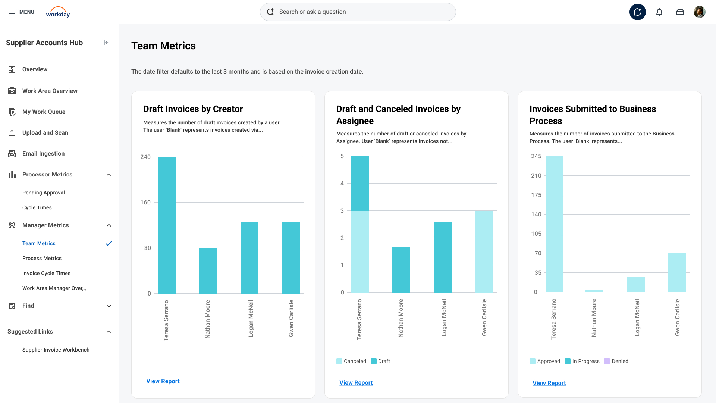The image size is (716, 403).
Task: Expand the Find section
Action: tap(109, 306)
